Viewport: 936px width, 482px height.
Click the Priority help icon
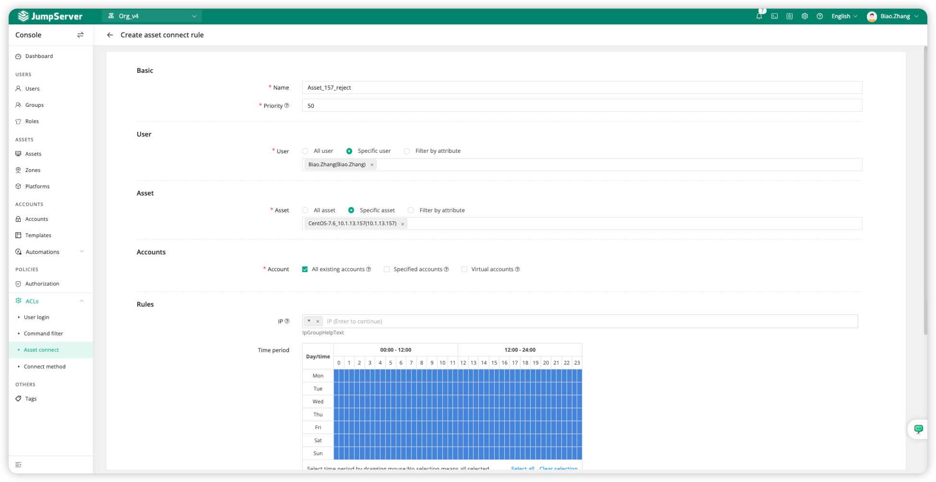287,105
